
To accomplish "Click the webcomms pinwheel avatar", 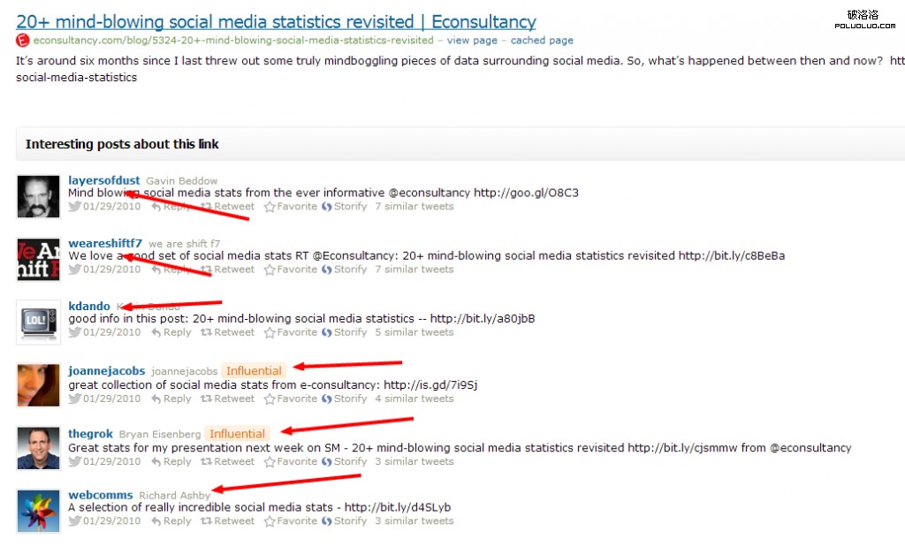I will (x=38, y=511).
